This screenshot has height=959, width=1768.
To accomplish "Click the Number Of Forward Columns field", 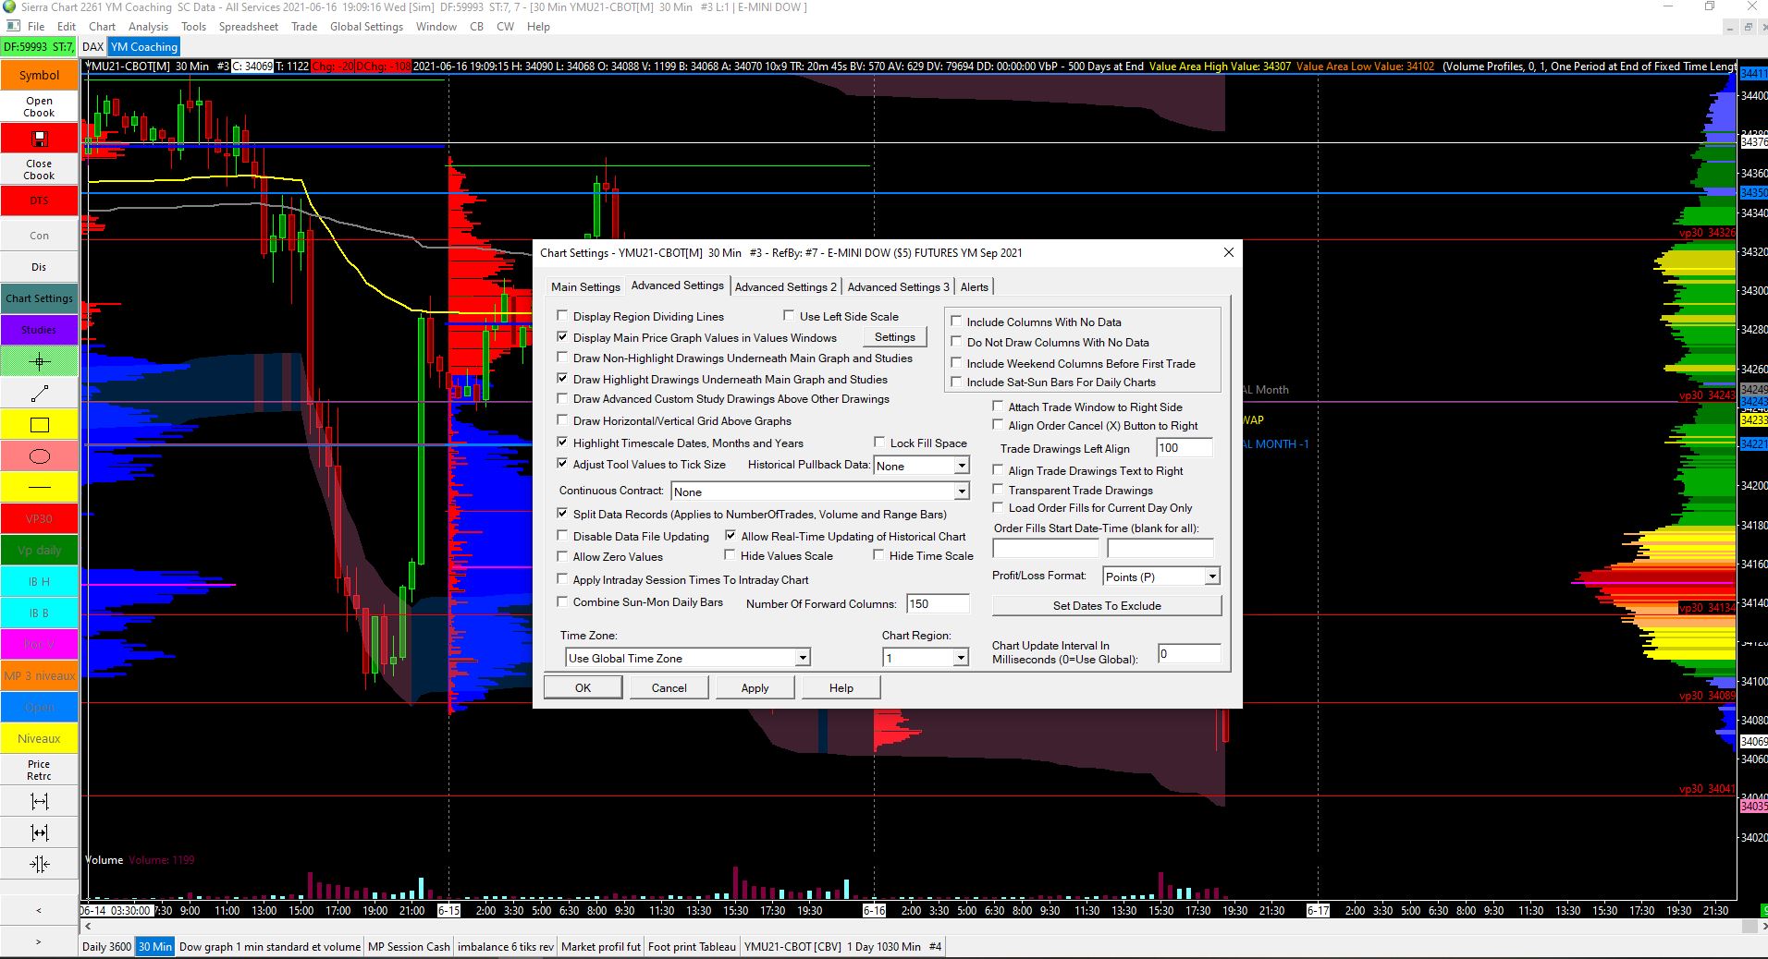I will [x=937, y=603].
